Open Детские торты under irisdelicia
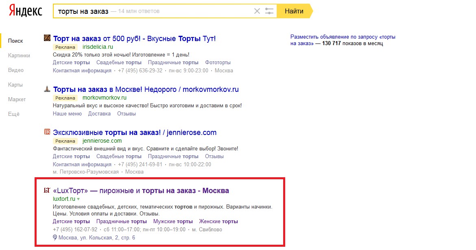The height and width of the screenshot is (250, 476). coord(71,63)
